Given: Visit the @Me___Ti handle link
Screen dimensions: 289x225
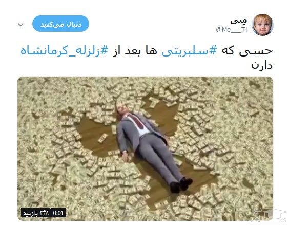Looking at the screenshot, I should pos(231,30).
